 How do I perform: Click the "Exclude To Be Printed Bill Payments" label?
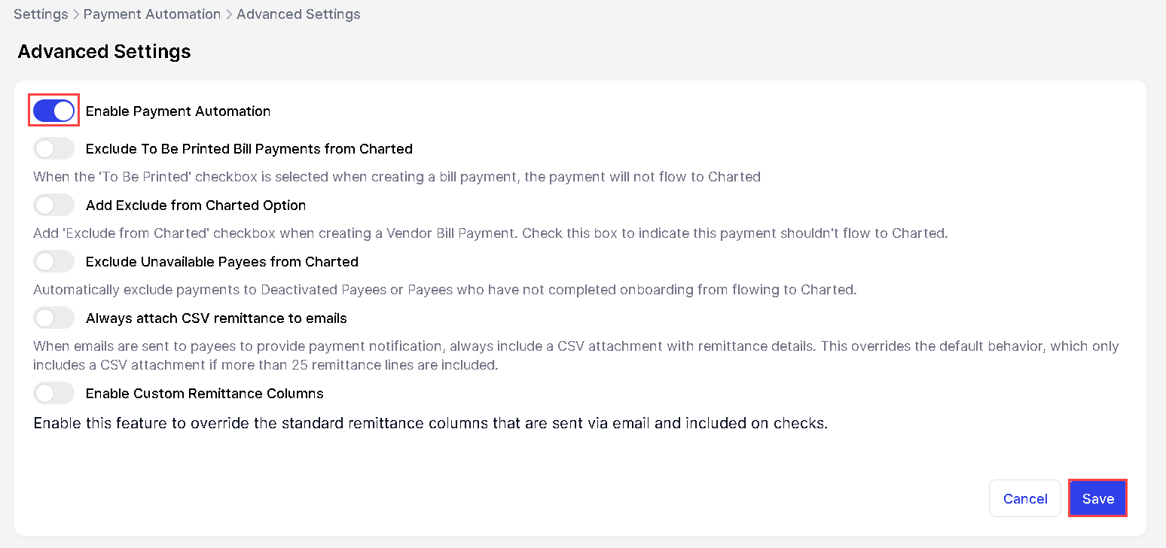[x=249, y=149]
